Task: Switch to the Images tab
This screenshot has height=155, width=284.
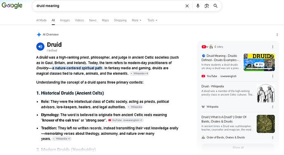Action: 65,20
